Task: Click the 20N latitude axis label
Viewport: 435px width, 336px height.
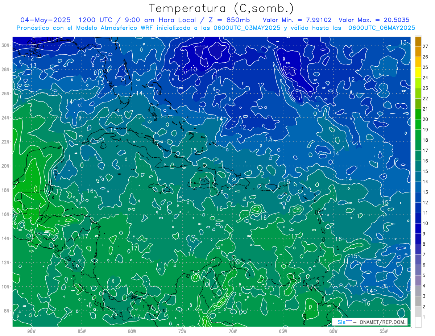Action: 5,166
